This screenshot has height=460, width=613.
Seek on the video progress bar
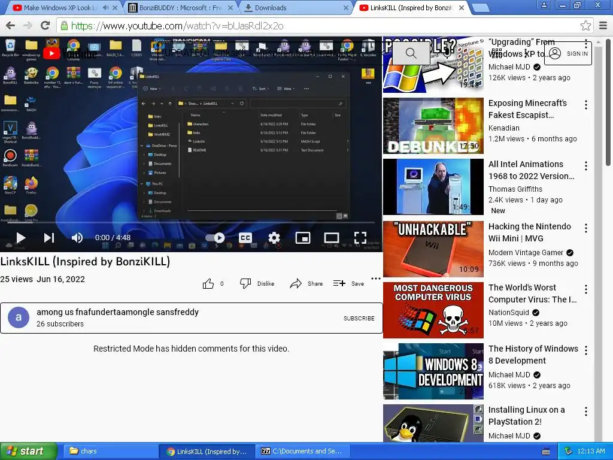tap(191, 223)
